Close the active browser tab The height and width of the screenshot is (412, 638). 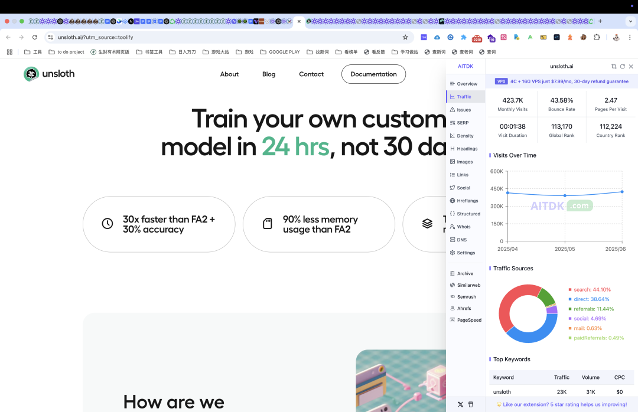coord(299,21)
